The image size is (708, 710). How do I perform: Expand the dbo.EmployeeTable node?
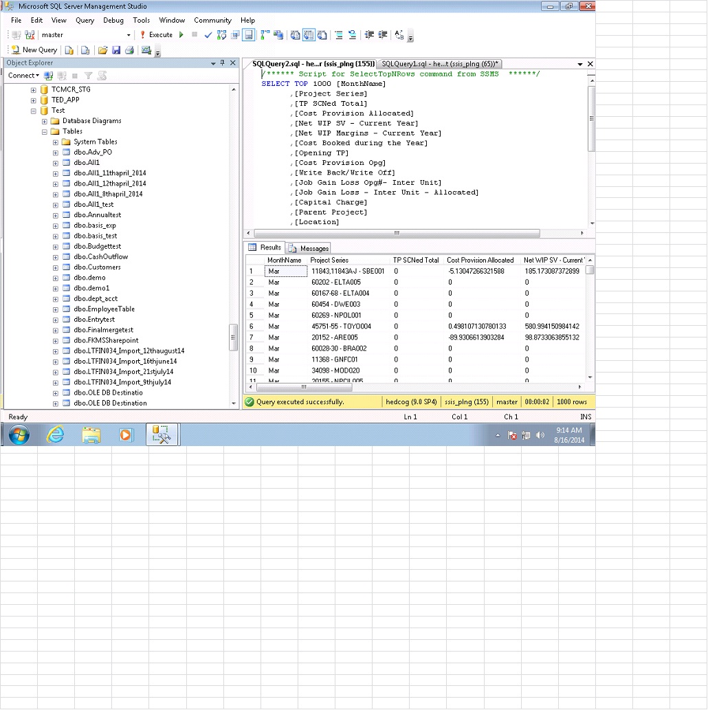click(55, 310)
